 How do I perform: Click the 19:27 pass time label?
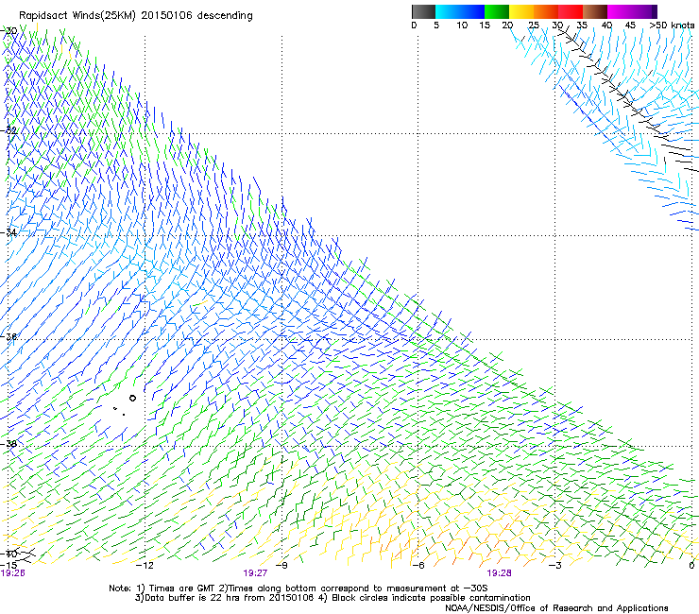pos(255,573)
